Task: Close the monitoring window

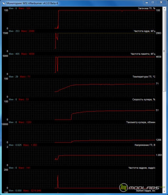Action: (161, 2)
